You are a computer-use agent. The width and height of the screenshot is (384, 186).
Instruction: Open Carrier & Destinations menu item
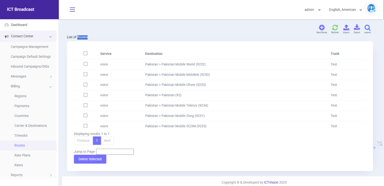[30, 126]
